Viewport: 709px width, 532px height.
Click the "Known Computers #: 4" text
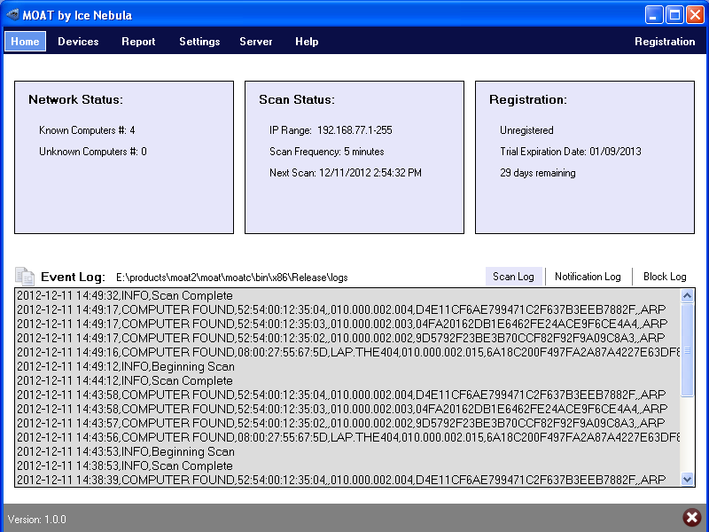coord(87,130)
